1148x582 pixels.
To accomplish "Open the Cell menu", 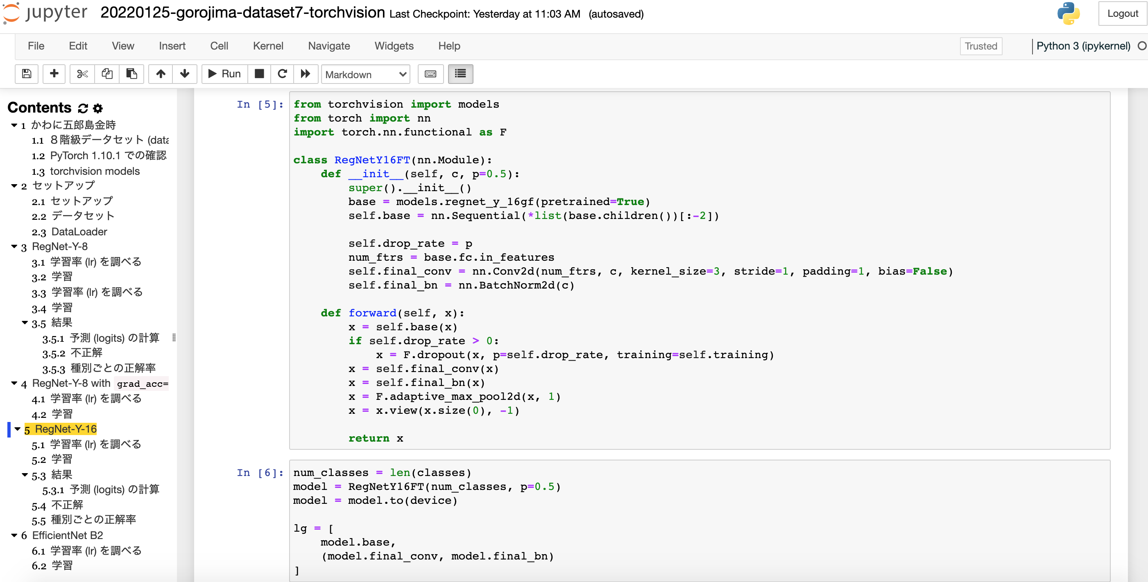I will pos(219,46).
